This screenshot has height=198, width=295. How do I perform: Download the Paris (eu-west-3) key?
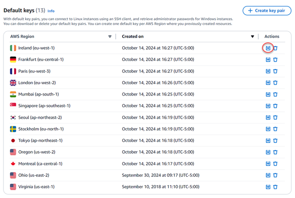(268, 71)
